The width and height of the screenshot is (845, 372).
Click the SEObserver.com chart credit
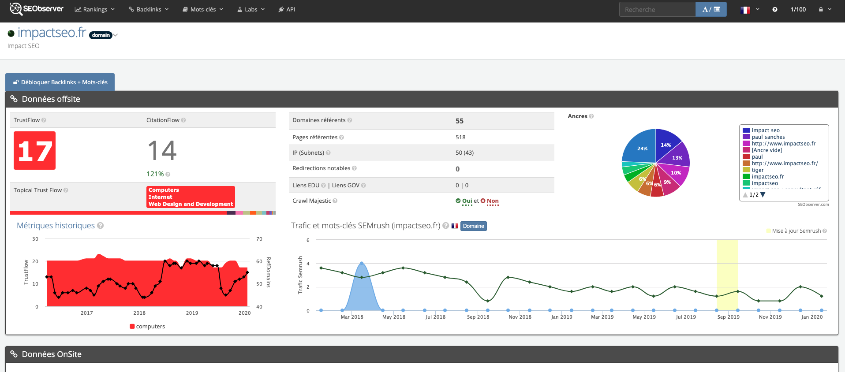813,205
